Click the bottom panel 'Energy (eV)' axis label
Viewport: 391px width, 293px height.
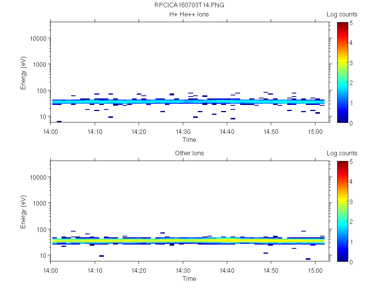pos(23,212)
